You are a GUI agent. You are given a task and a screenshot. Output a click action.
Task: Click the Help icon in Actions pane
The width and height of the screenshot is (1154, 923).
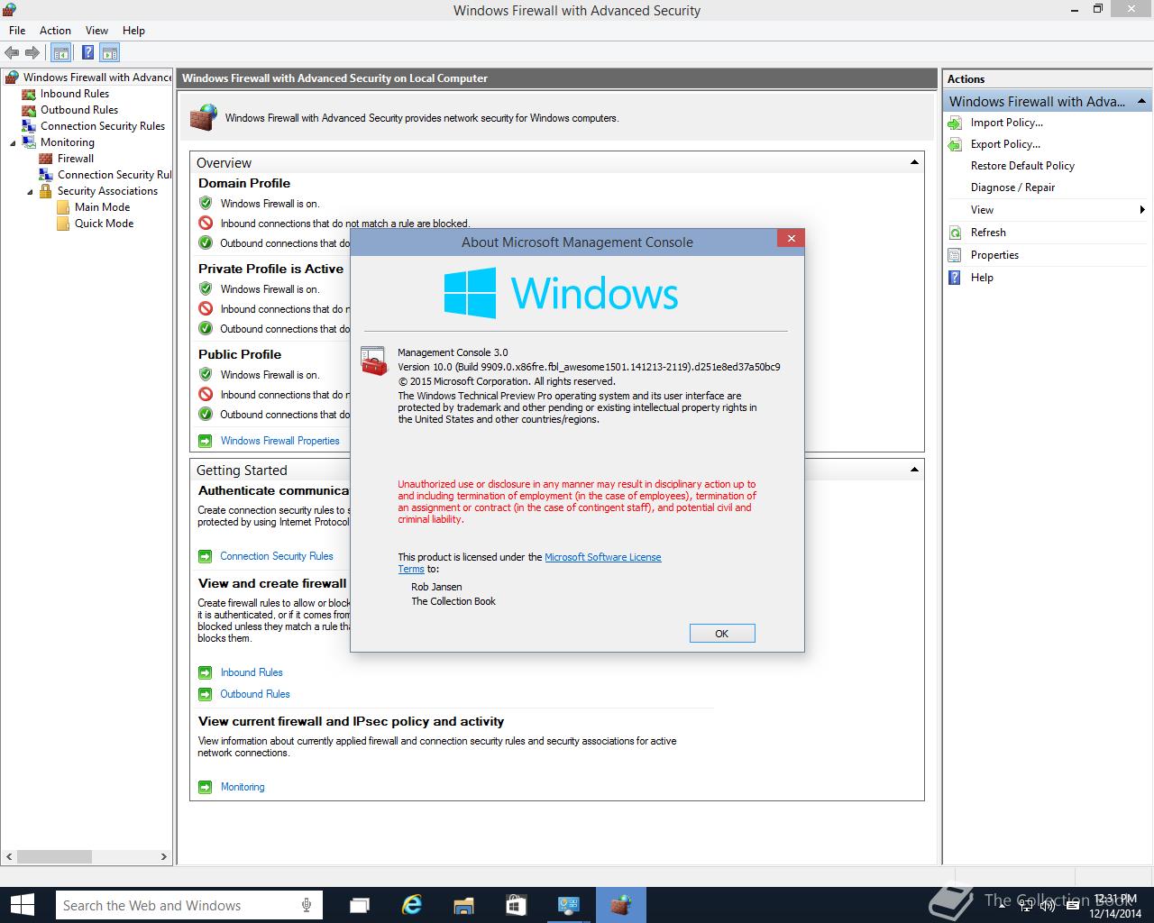pyautogui.click(x=955, y=278)
